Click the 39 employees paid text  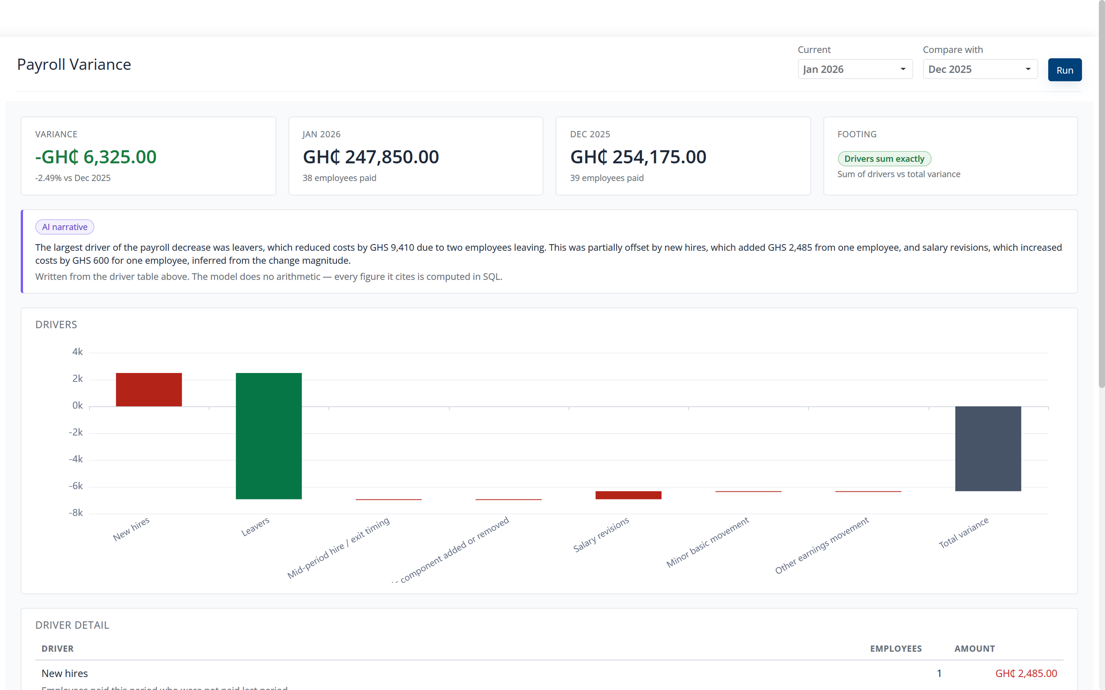[606, 178]
